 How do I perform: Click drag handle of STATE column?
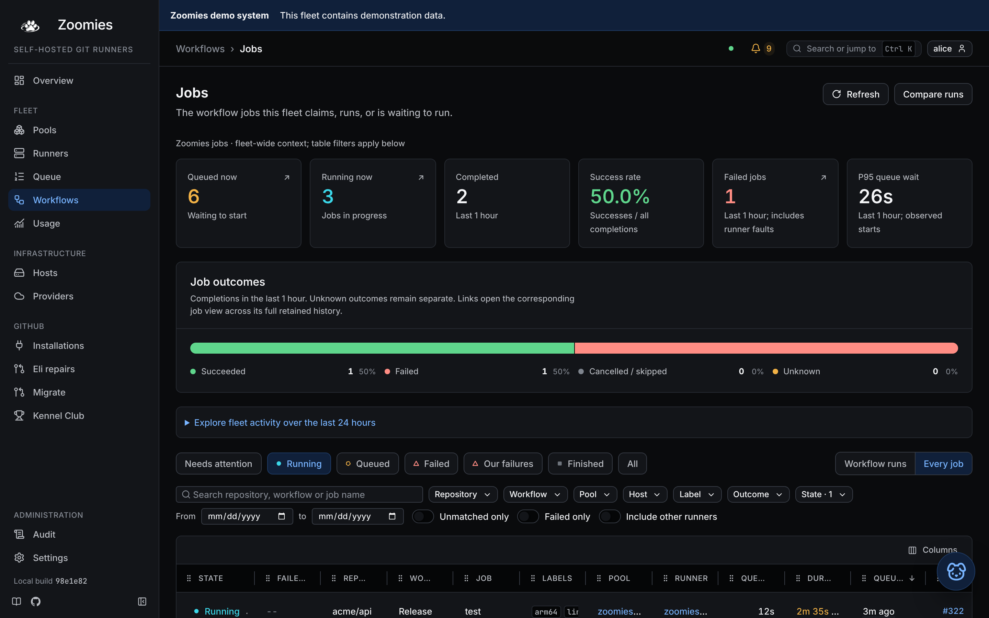pos(189,578)
